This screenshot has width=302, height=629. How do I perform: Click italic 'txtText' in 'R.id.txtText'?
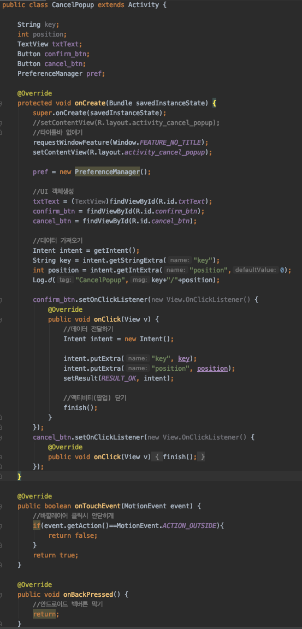tap(191, 201)
